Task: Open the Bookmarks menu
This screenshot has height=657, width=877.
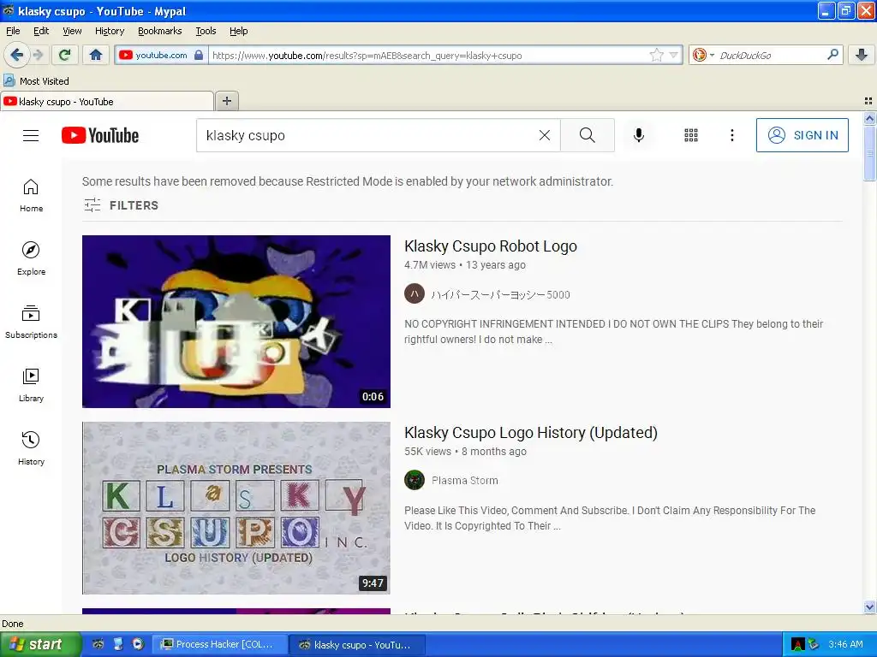Action: [x=159, y=31]
